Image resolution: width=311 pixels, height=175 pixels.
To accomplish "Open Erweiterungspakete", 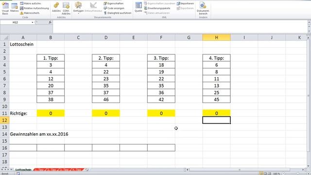I will [157, 8].
